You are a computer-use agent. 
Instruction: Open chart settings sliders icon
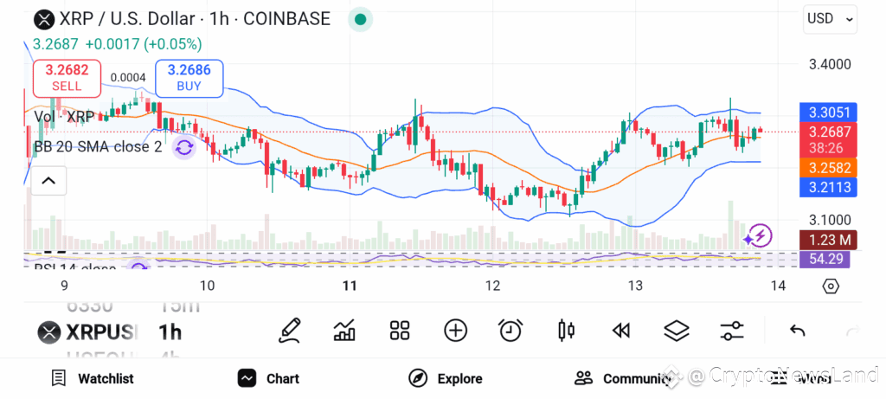coord(732,331)
